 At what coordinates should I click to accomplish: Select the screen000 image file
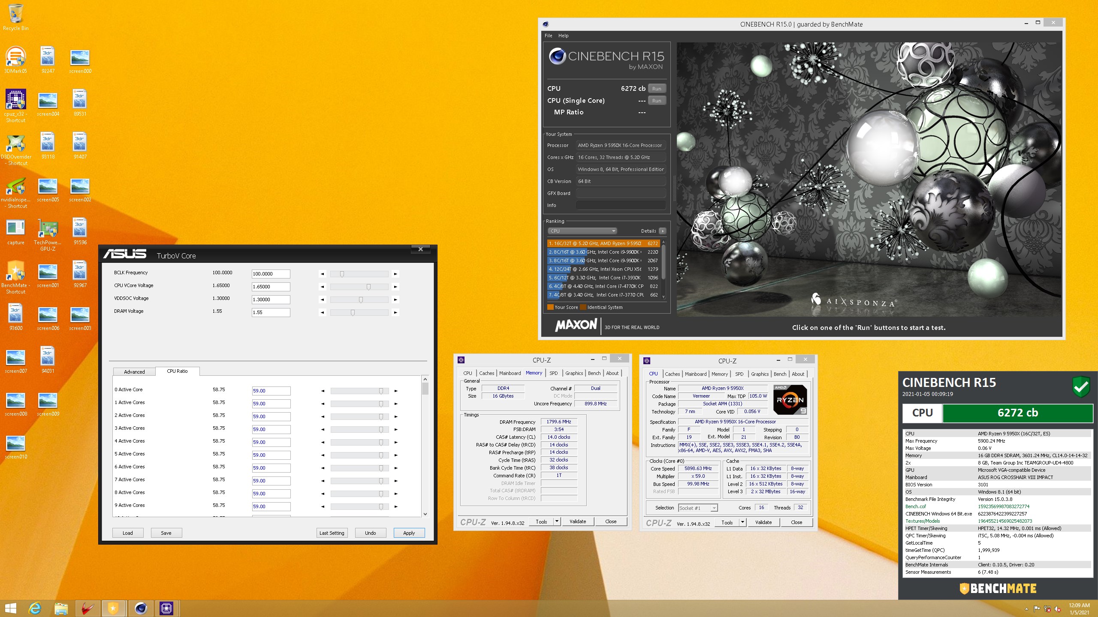click(x=80, y=60)
